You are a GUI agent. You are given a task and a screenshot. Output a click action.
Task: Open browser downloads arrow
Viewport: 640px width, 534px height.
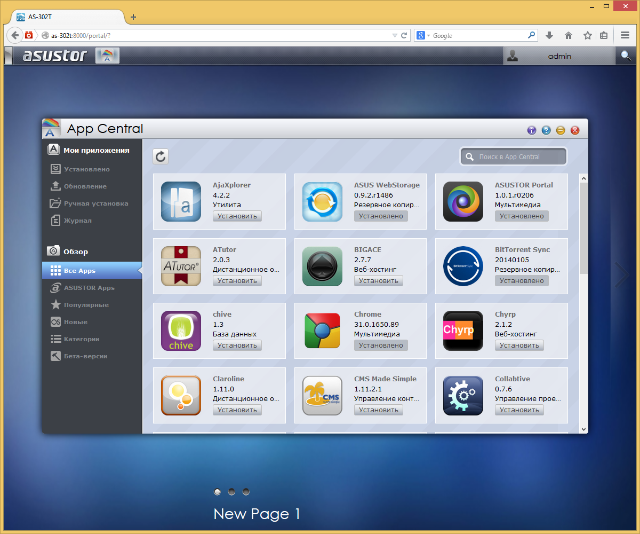click(549, 35)
